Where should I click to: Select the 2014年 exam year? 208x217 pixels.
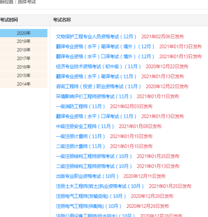[24, 84]
